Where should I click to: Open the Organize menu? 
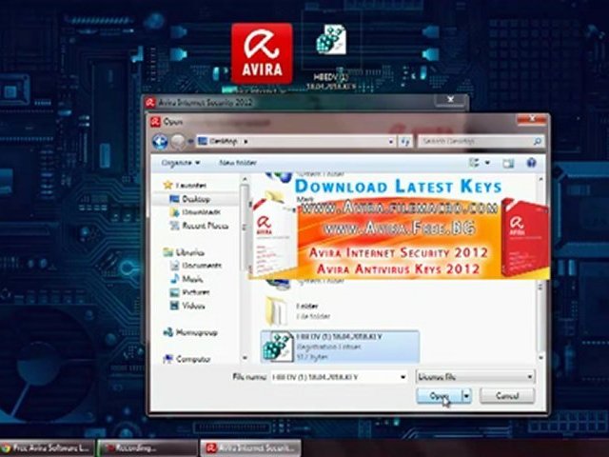(181, 163)
